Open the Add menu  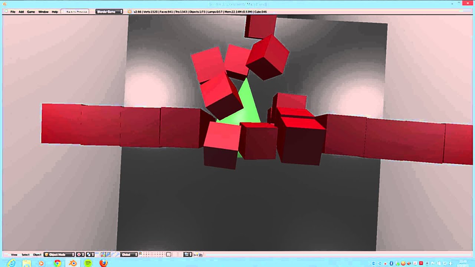tap(21, 11)
